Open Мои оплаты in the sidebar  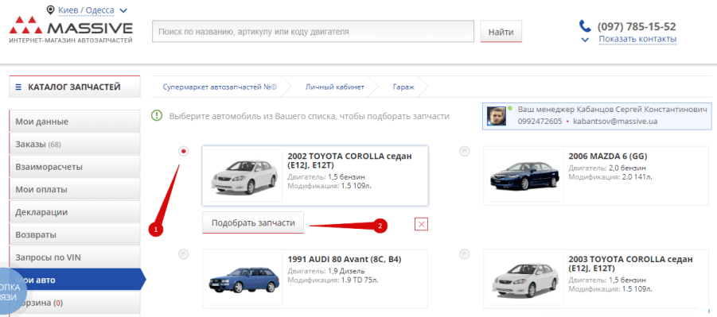[75, 190]
